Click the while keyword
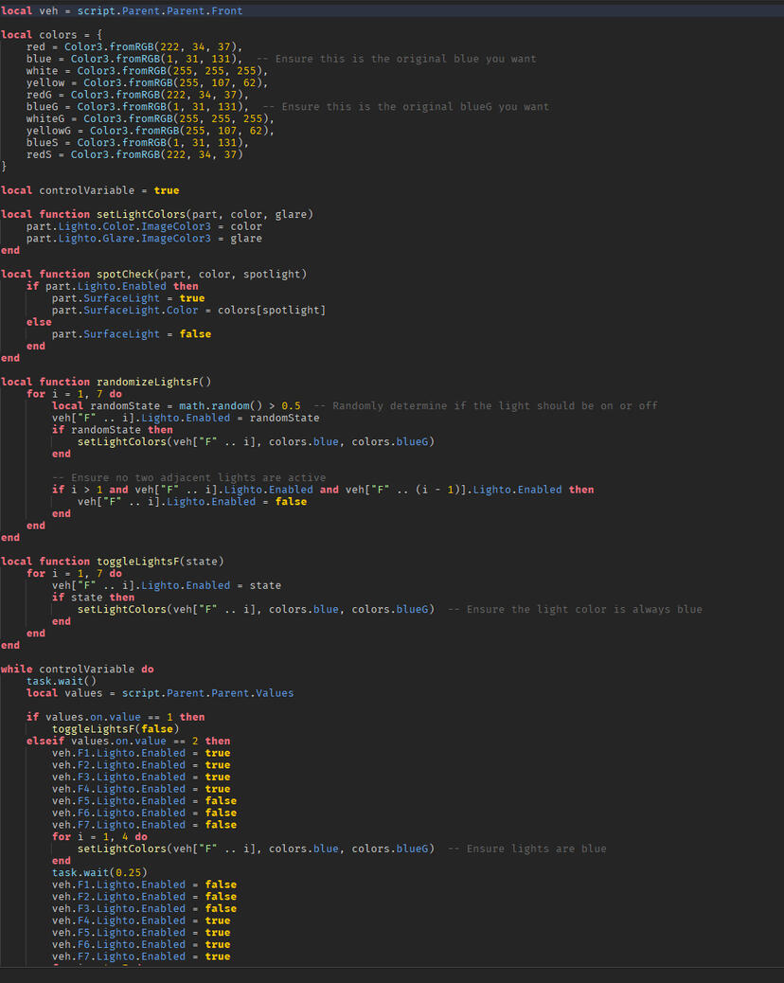 tap(16, 669)
